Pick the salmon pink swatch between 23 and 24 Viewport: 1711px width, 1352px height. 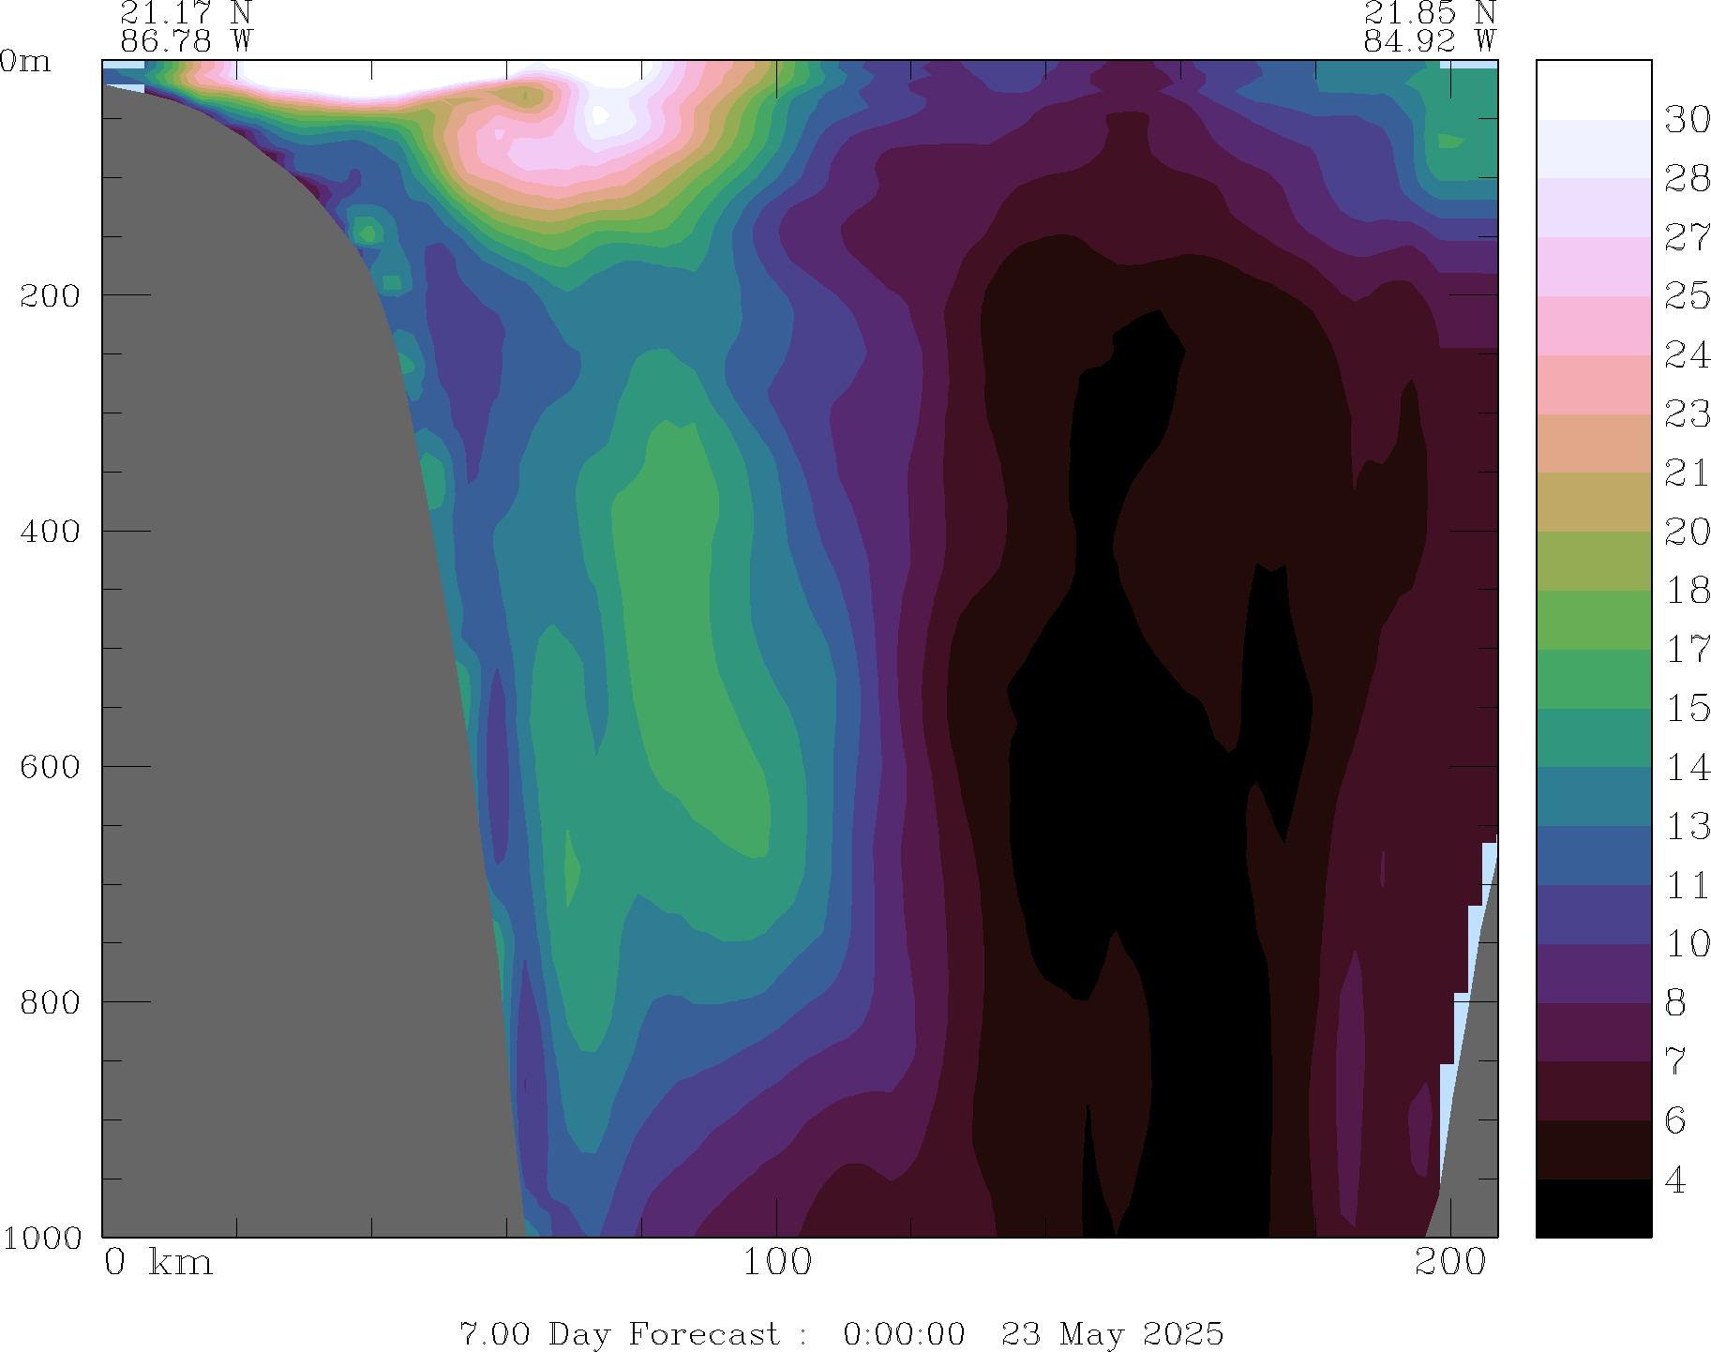click(x=1593, y=384)
